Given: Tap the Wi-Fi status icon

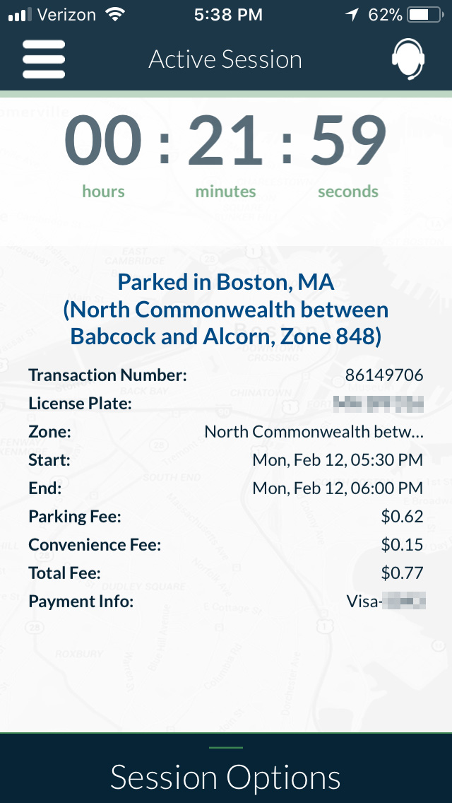Looking at the screenshot, I should (x=113, y=15).
